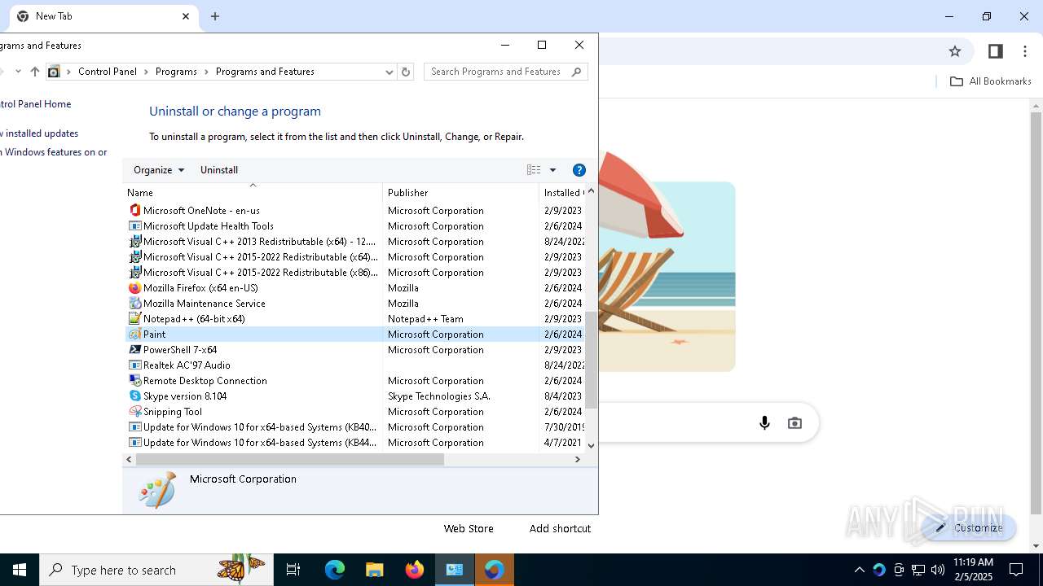Open Chrome three-dot menu

pyautogui.click(x=1025, y=51)
